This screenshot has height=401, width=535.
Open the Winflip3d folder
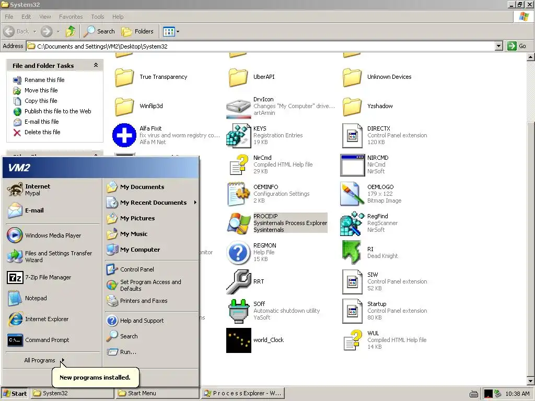pos(124,107)
